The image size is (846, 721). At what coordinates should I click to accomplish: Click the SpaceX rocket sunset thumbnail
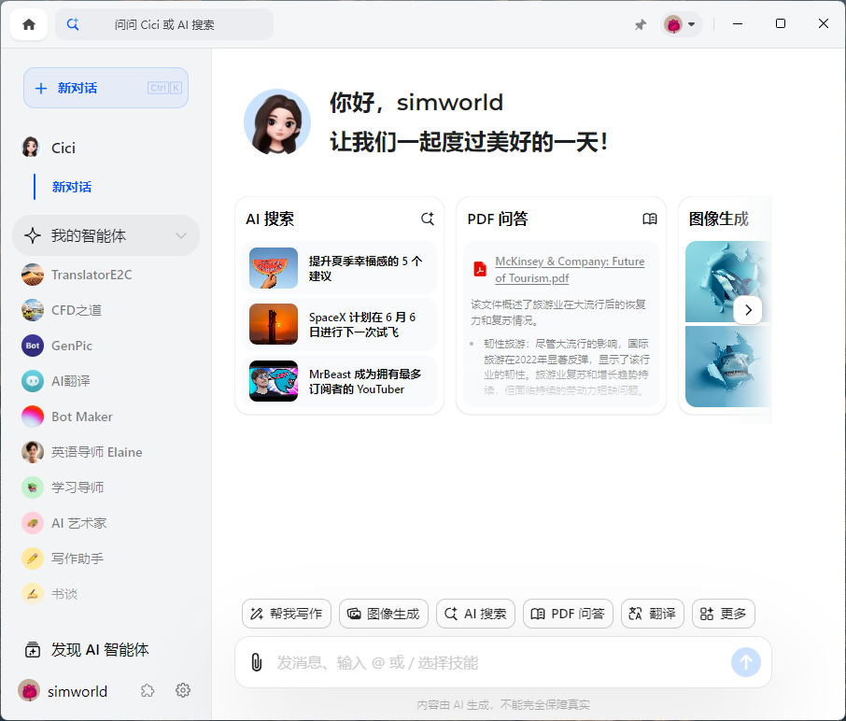pos(274,324)
